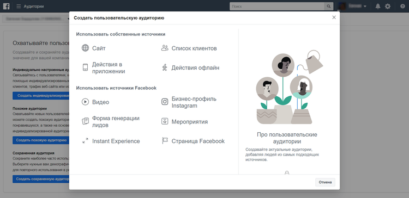
Task: Select Форма генерации лидов option
Action: pyautogui.click(x=116, y=121)
